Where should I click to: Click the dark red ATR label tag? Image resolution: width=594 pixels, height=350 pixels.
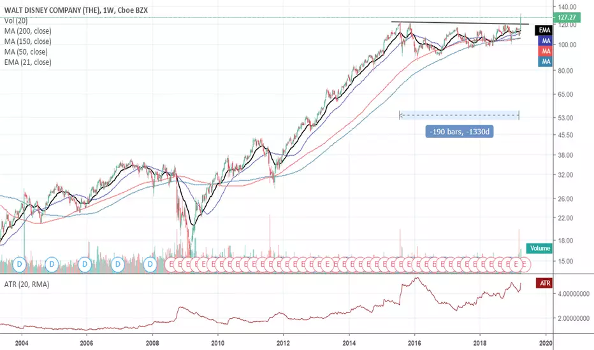coord(544,283)
